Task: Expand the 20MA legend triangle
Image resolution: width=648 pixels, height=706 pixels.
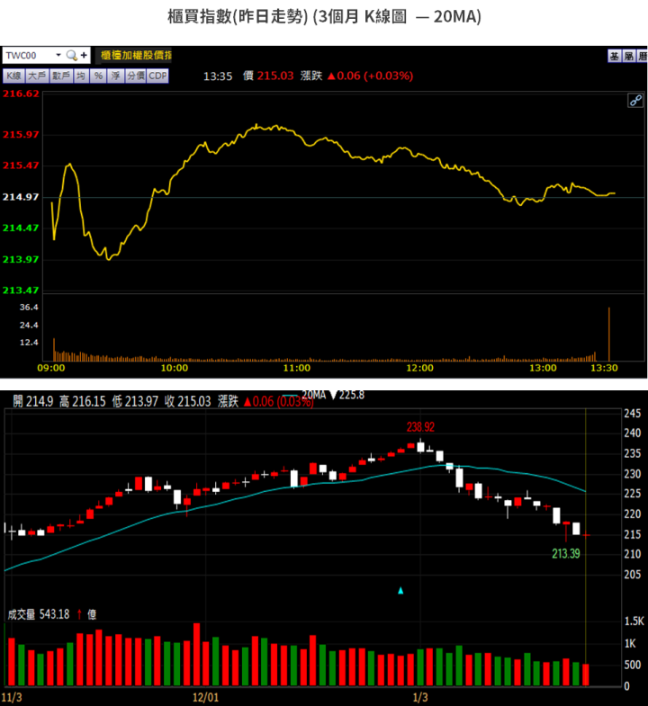Action: tap(332, 395)
